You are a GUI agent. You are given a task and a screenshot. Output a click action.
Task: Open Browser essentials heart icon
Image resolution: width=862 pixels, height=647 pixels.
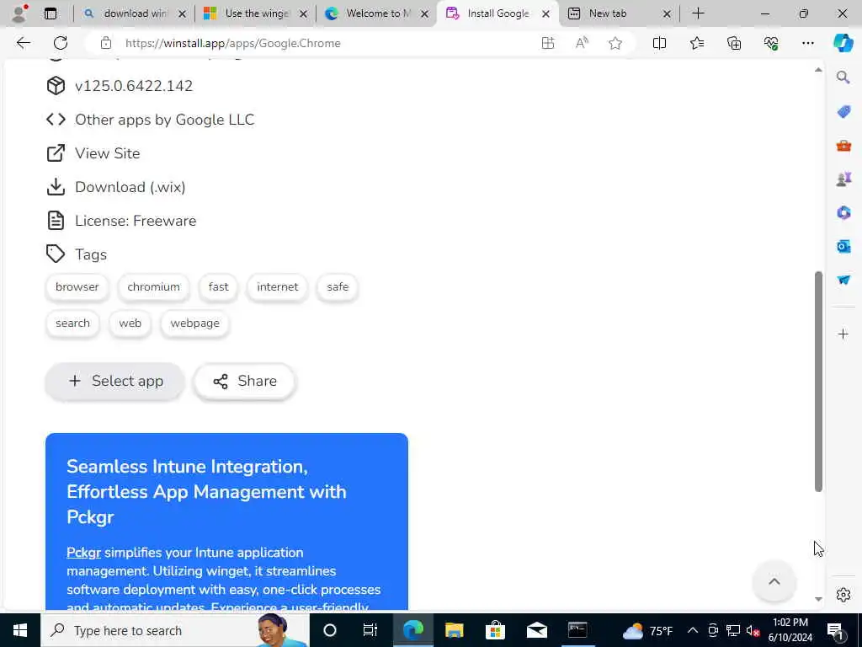[771, 43]
